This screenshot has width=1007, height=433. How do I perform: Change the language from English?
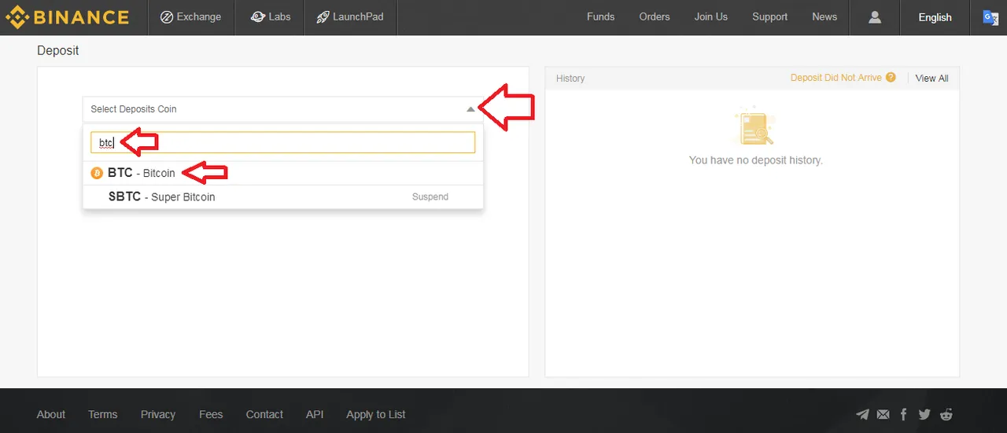pyautogui.click(x=935, y=17)
